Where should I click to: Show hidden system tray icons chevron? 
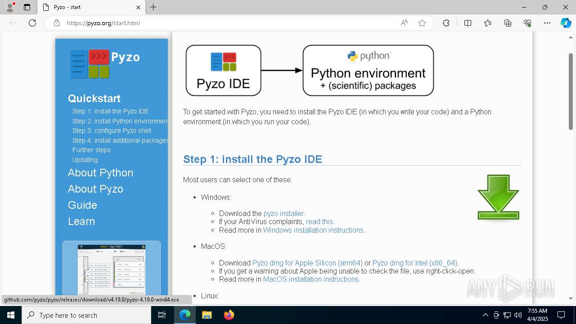[x=485, y=315]
